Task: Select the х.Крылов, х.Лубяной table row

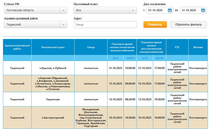Action: tap(53, 68)
